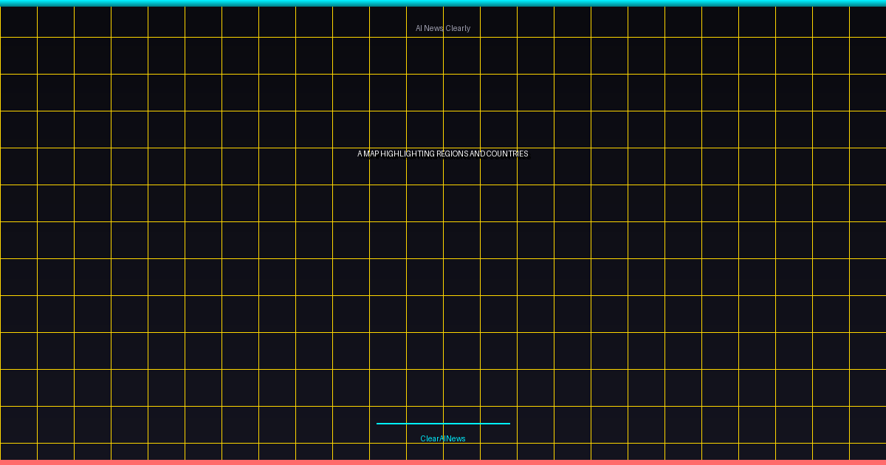886x465 pixels.
Task: Click a cell on the right edge midway down
Action: click(x=868, y=240)
